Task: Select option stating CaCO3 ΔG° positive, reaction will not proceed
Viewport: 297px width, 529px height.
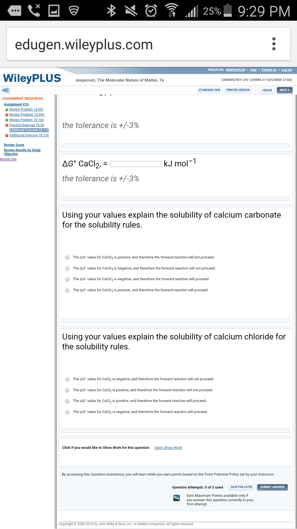Action: (x=67, y=257)
